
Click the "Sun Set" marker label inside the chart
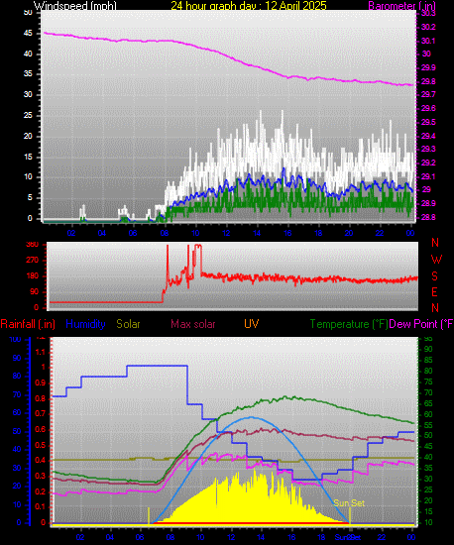coord(349,503)
